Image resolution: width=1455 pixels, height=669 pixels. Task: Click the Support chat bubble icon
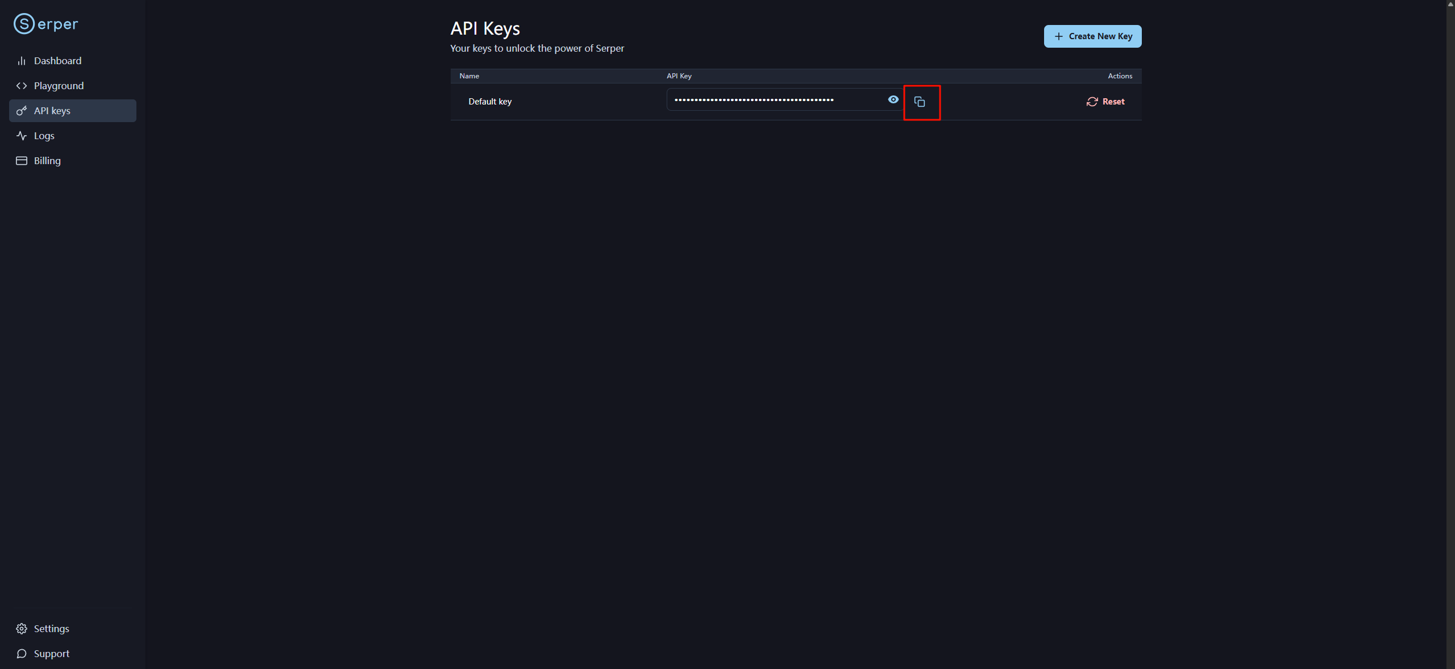point(22,654)
